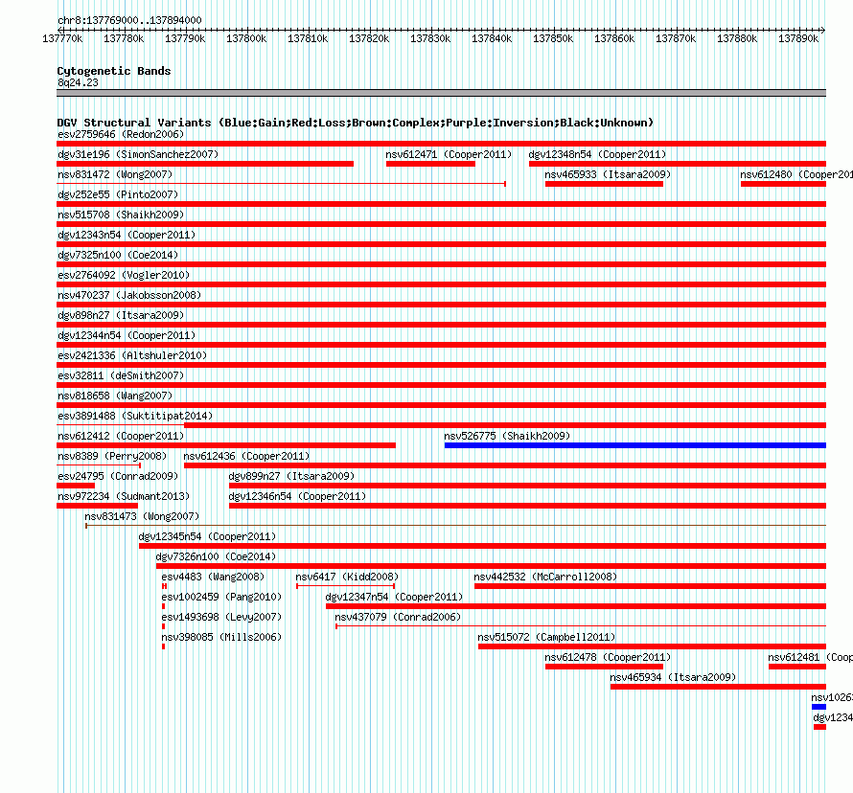The width and height of the screenshot is (853, 793).
Task: Select nsv6417 (Kidd2008) label
Action: click(347, 577)
